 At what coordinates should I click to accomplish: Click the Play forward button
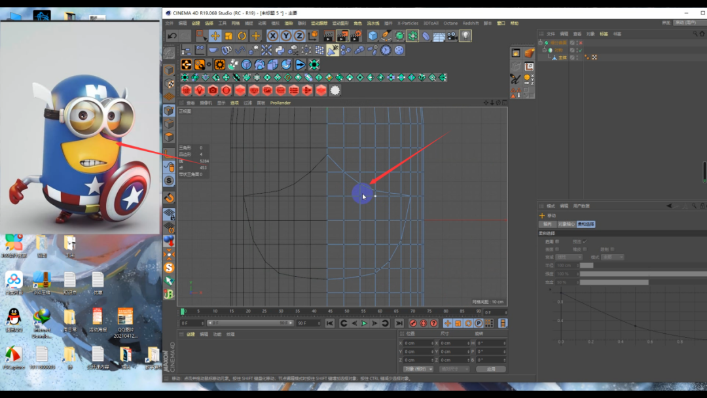click(x=365, y=323)
